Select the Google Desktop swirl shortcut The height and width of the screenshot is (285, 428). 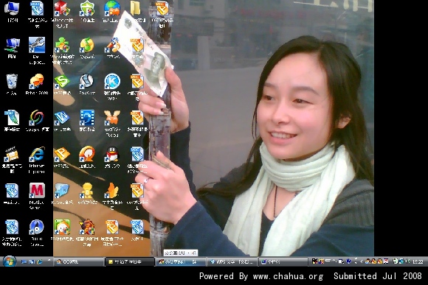[37, 121]
